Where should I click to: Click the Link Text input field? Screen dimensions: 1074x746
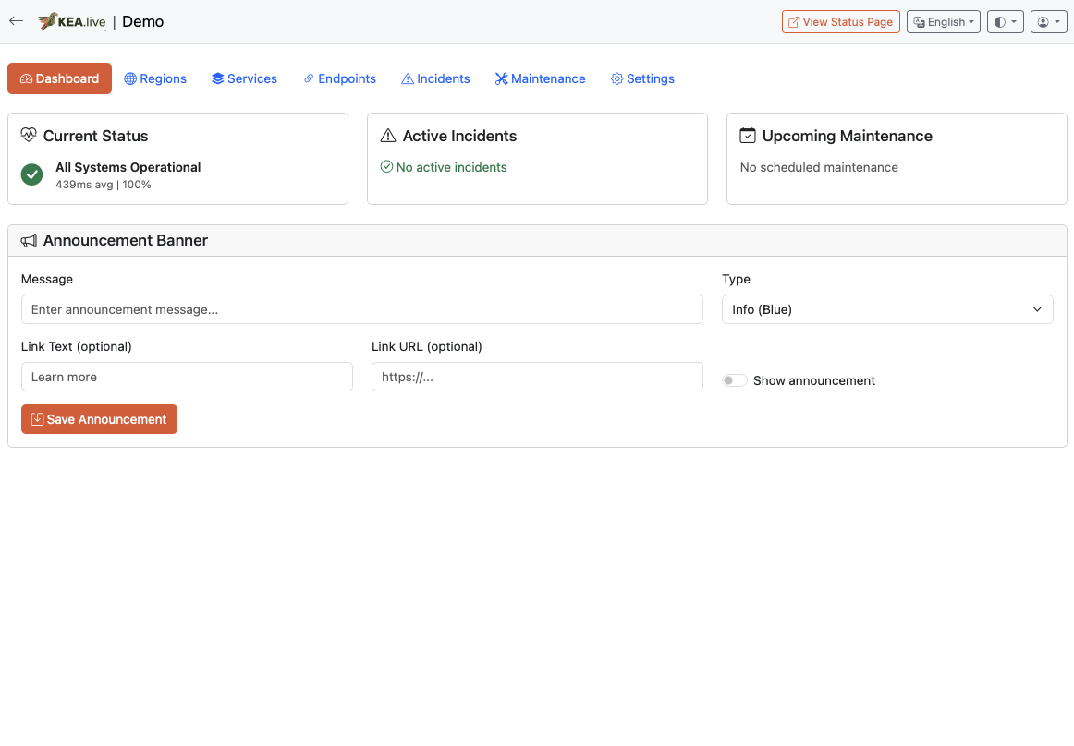187,377
